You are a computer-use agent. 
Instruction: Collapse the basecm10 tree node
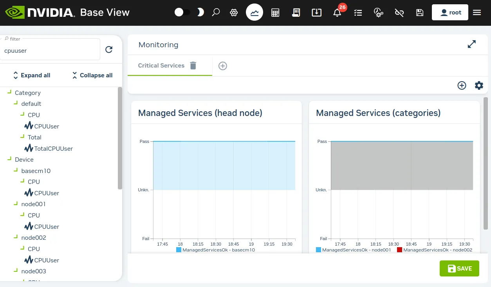click(16, 170)
